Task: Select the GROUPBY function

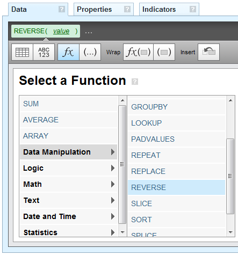Action: [176, 107]
